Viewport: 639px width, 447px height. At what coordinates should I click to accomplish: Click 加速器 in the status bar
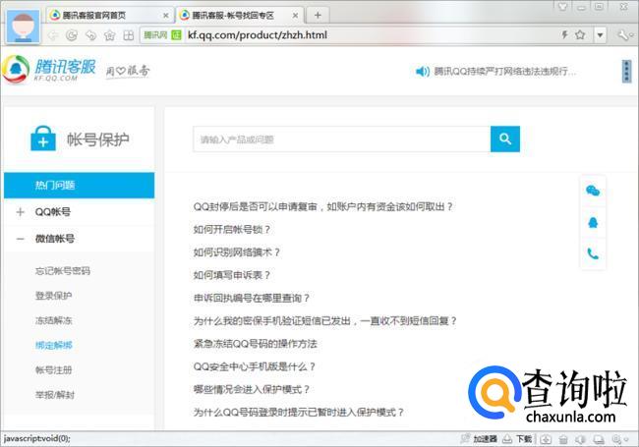(480, 439)
